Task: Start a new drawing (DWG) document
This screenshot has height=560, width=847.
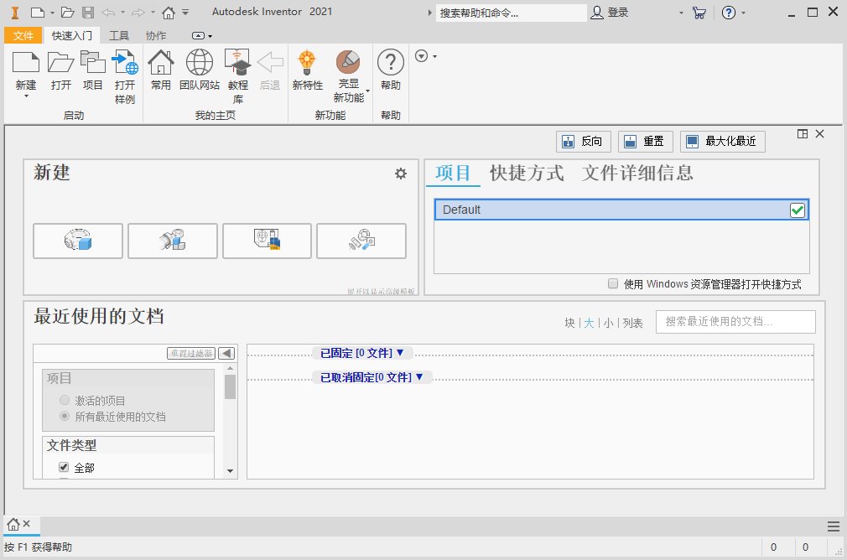Action: coord(267,241)
